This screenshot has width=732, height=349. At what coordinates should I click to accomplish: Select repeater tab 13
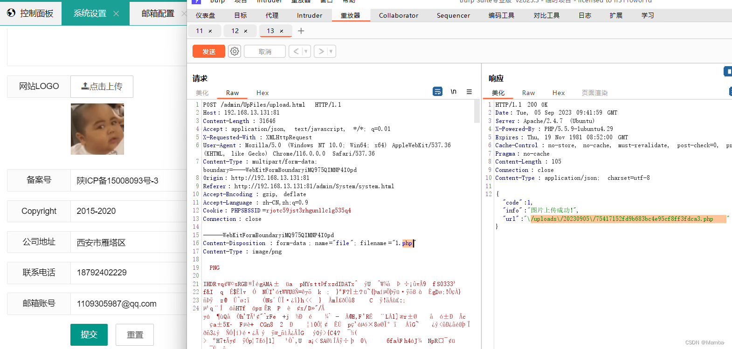[x=270, y=31]
